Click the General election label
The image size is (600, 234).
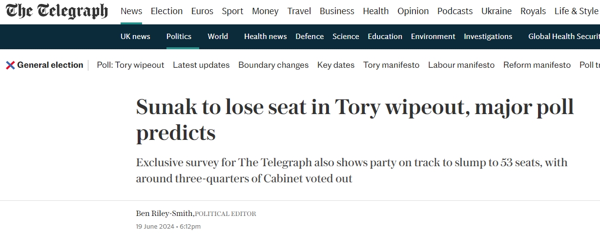coord(50,65)
